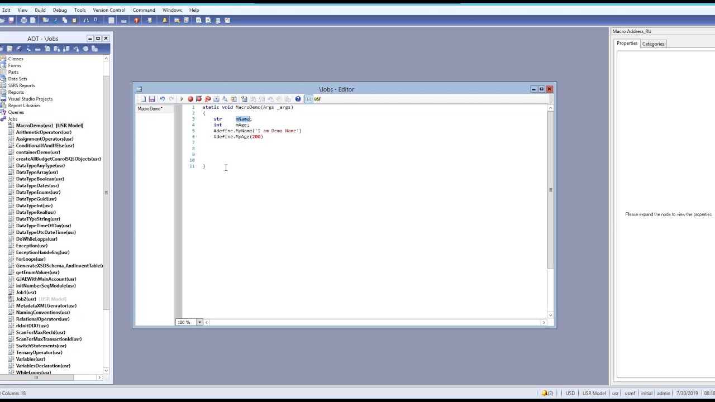
Task: Click the AOT tree scroll-down arrow
Action: point(106,370)
